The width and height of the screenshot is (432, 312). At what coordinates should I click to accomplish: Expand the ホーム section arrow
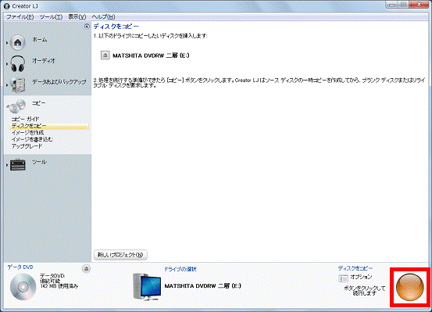click(7, 43)
